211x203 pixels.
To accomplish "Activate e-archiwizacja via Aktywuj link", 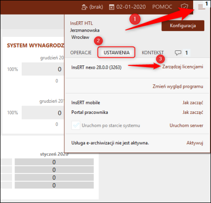I will [x=195, y=143].
